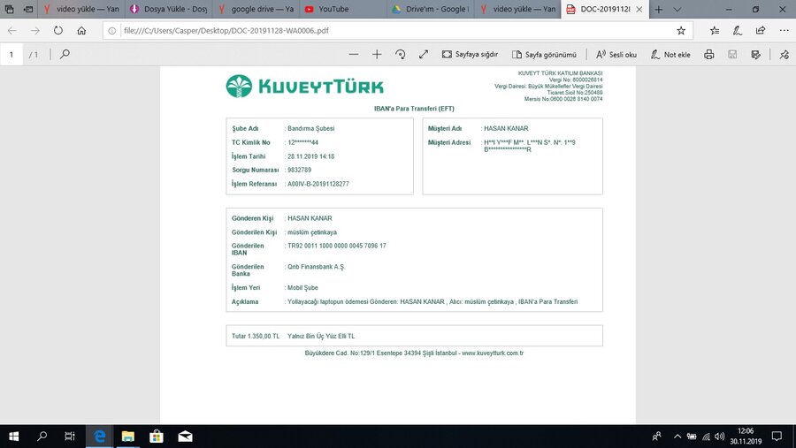Image resolution: width=796 pixels, height=448 pixels.
Task: Go forward to next page
Action: pyautogui.click(x=35, y=30)
